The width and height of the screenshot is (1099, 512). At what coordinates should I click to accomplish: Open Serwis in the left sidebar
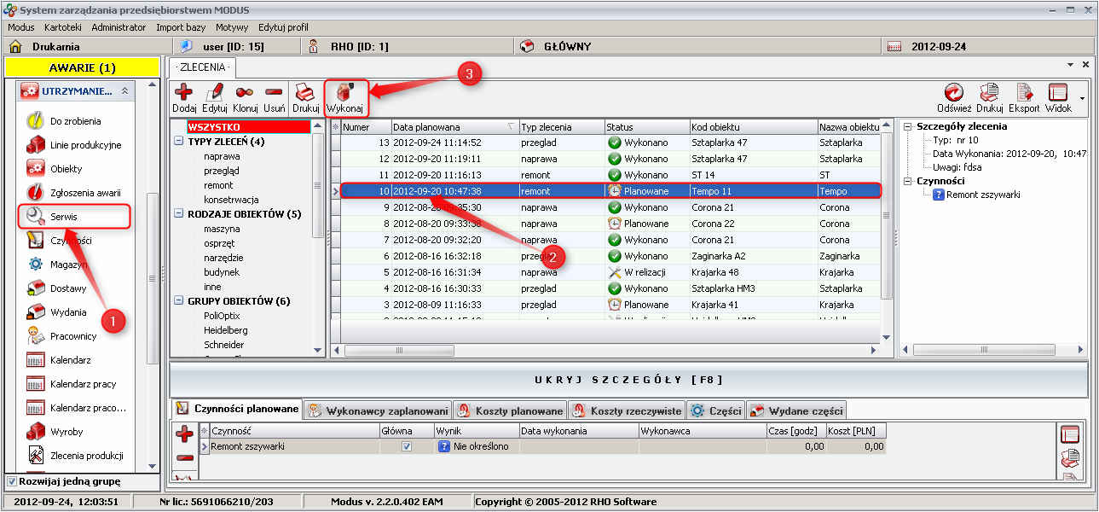63,217
